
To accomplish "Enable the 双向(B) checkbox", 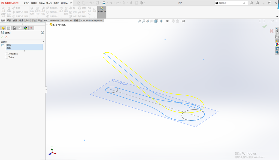I will [7, 57].
